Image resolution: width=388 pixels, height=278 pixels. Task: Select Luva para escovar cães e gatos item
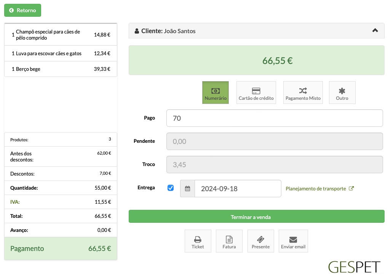coord(61,53)
